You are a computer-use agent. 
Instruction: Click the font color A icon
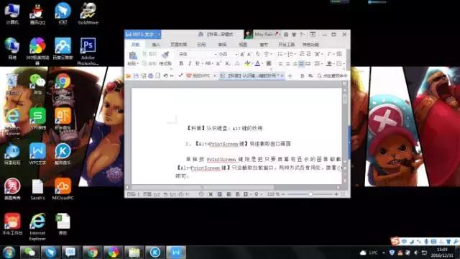(x=257, y=63)
